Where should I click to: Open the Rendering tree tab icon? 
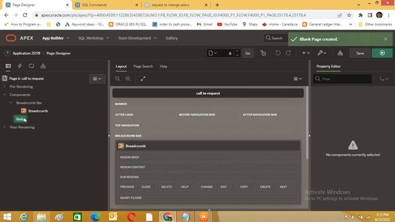(x=8, y=66)
